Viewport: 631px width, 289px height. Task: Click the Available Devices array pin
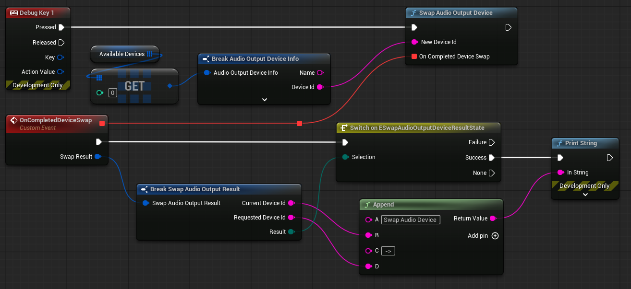(x=150, y=54)
